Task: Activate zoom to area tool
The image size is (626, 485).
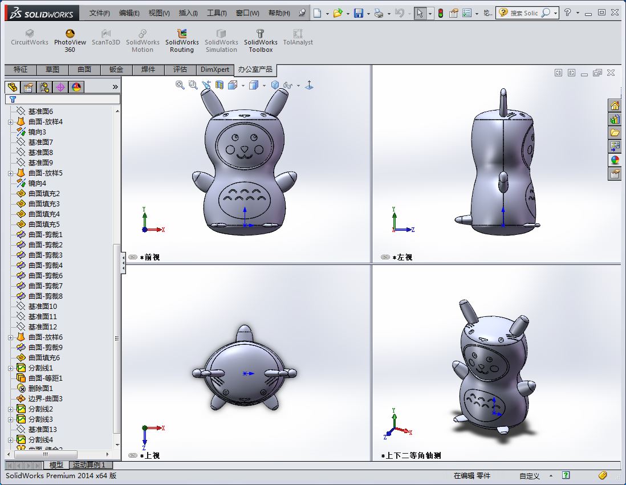Action: pos(193,84)
